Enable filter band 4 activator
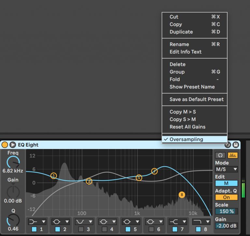 click(104, 229)
